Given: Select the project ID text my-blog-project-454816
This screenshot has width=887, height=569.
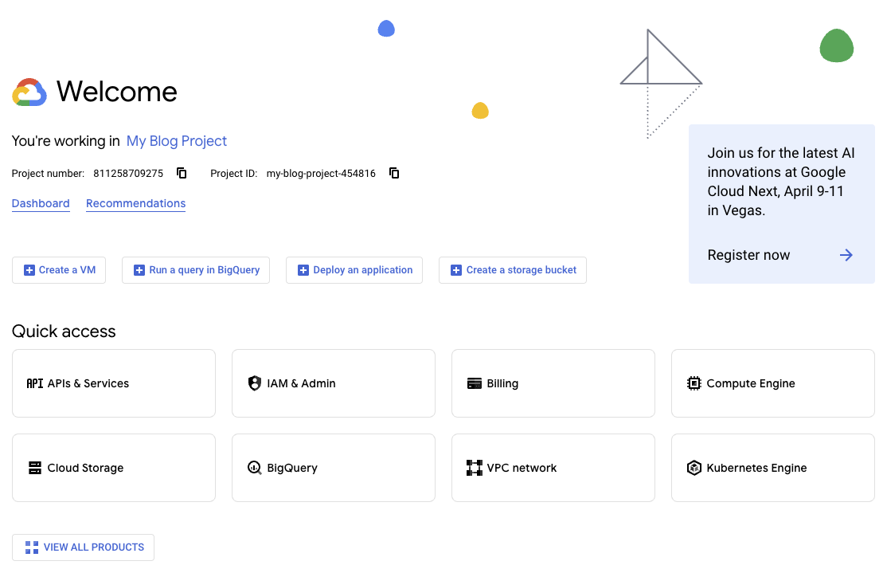Looking at the screenshot, I should pos(322,174).
